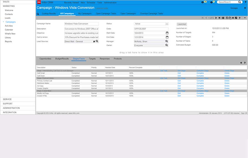Image resolution: width=248 pixels, height=158 pixels.
Task: Go to the previous record
Action: click(206, 18)
